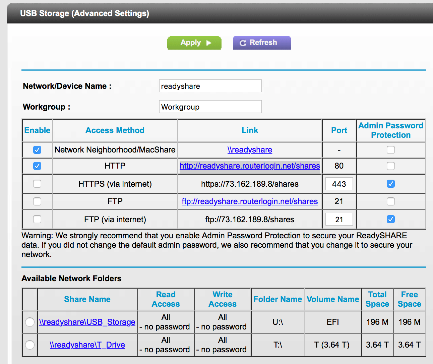Click the Apply button's green arrow icon
Viewport: 433px width, 364px height.
pos(208,43)
